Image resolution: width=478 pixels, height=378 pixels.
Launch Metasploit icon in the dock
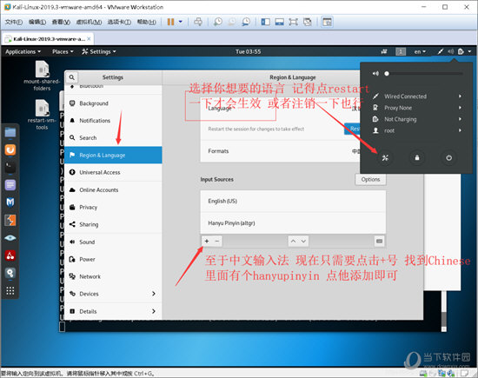10,202
